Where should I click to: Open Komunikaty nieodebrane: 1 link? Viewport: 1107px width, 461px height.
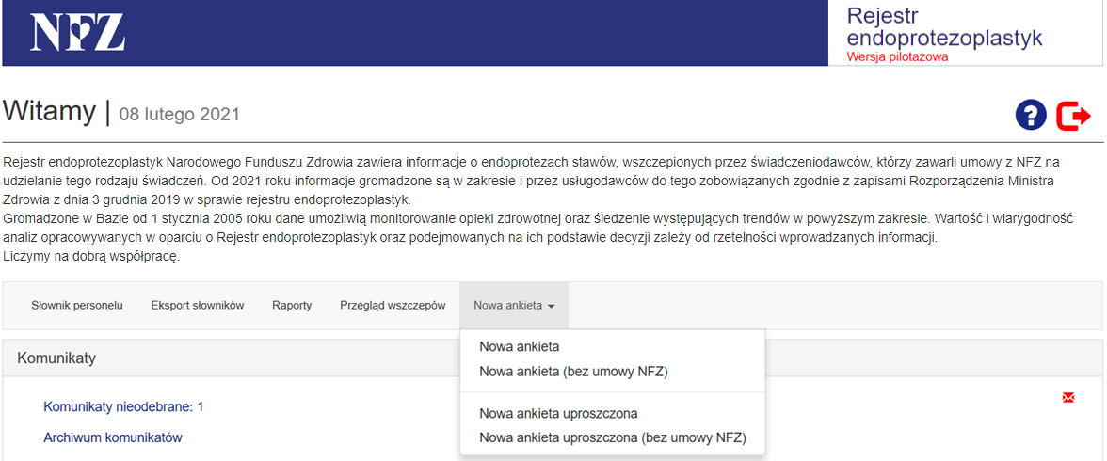tap(123, 406)
